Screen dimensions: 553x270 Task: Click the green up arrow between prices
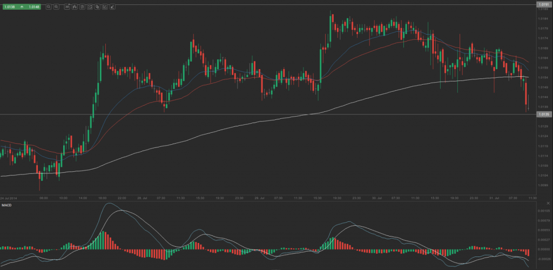(21, 7)
